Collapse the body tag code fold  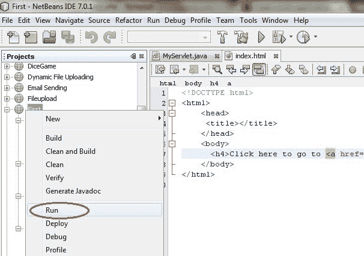pyautogui.click(x=172, y=144)
